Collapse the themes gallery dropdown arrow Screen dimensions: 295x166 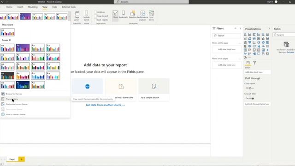point(69,17)
